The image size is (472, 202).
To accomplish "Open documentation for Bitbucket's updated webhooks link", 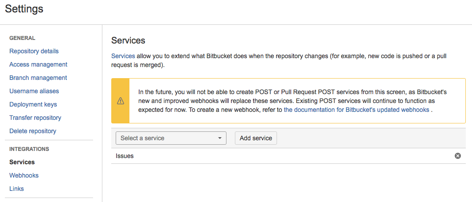I will (x=356, y=110).
